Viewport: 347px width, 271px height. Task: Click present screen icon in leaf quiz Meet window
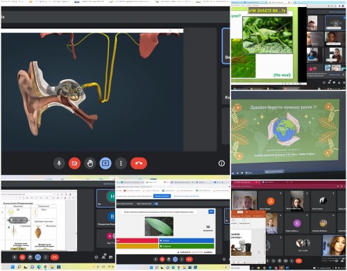175,259
